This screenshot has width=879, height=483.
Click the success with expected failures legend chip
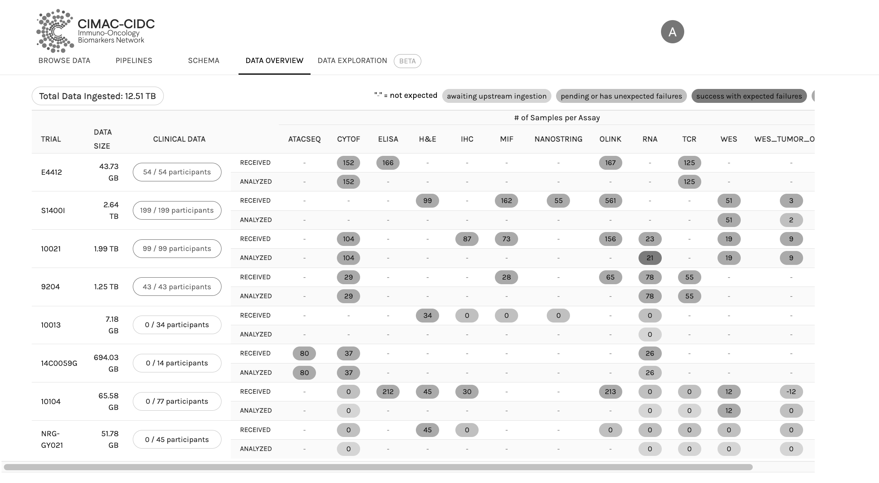[749, 96]
